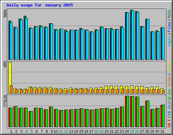Click the day 20 axis label
173x135 pixels.
[x=106, y=131]
